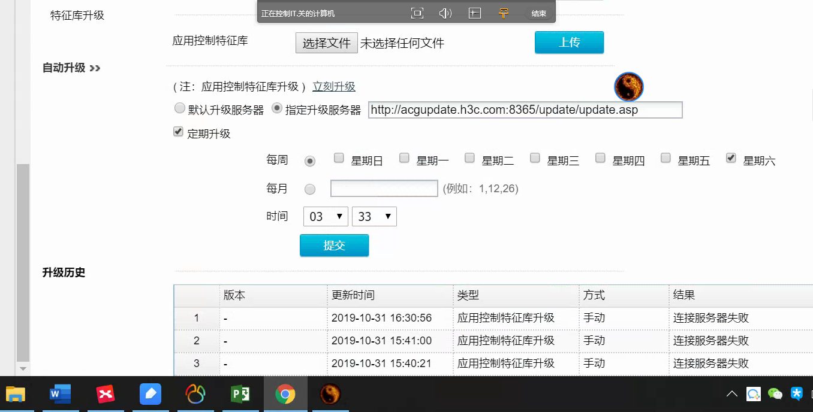Viewport: 813px width, 412px height.
Task: Click the window layout icon in control bar
Action: (x=475, y=13)
